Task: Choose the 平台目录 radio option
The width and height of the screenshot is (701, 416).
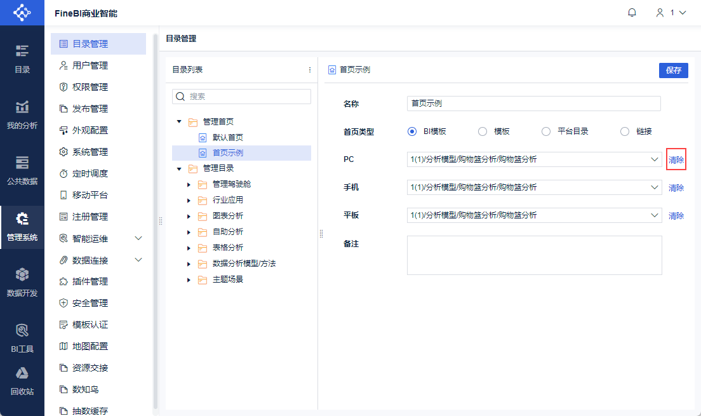Action: (x=546, y=131)
